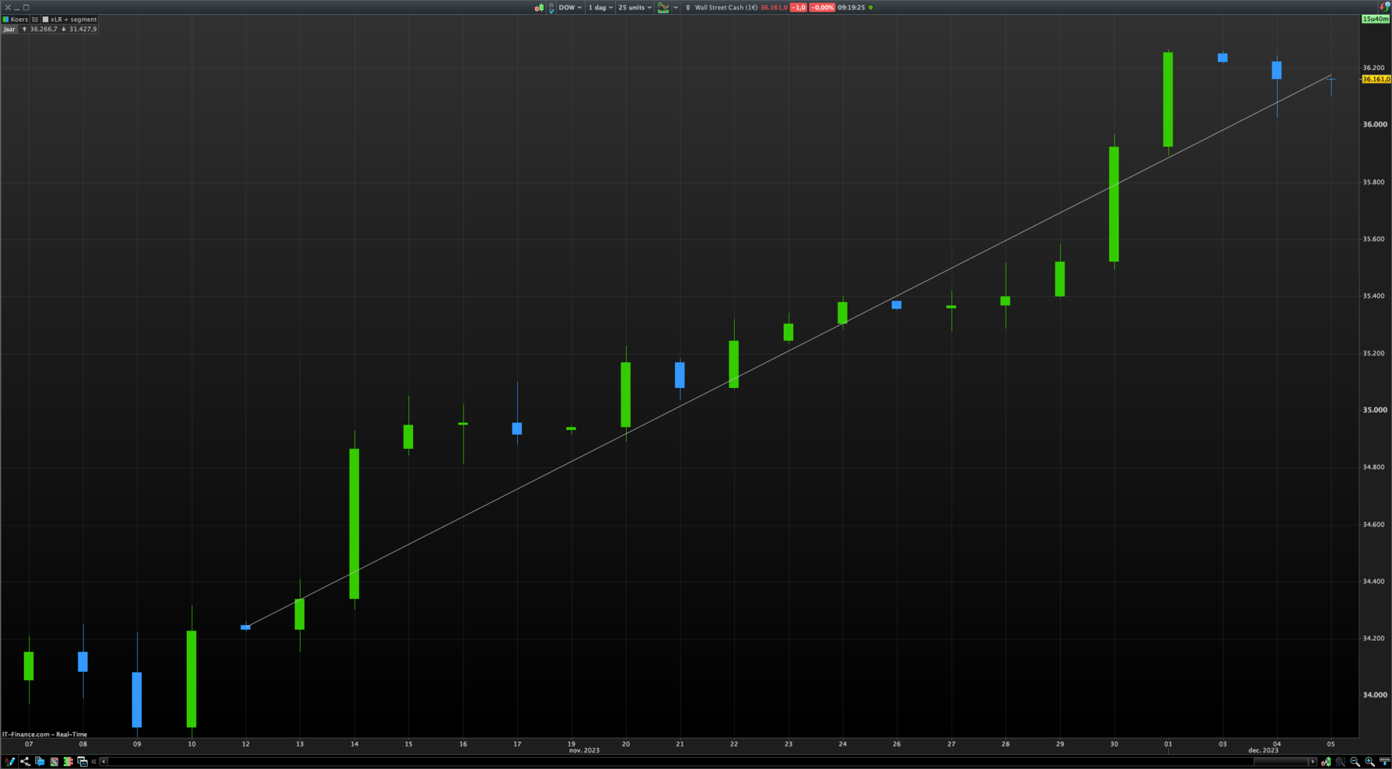
Task: Open candlestick settings wrench icon
Action: 1325,762
